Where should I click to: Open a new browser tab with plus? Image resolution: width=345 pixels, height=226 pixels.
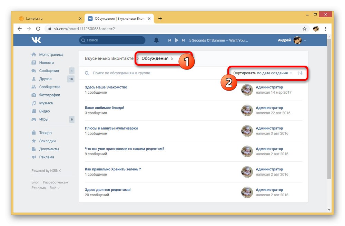tap(160, 19)
